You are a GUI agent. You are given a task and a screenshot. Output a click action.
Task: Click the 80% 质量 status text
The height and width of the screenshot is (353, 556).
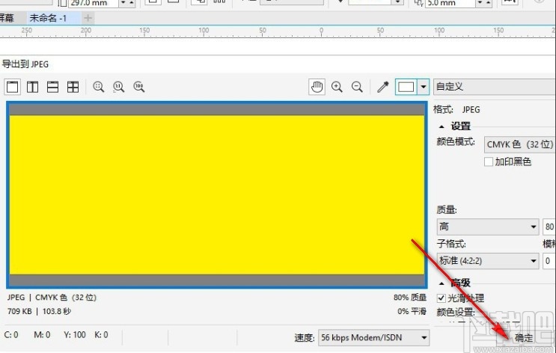pos(410,298)
